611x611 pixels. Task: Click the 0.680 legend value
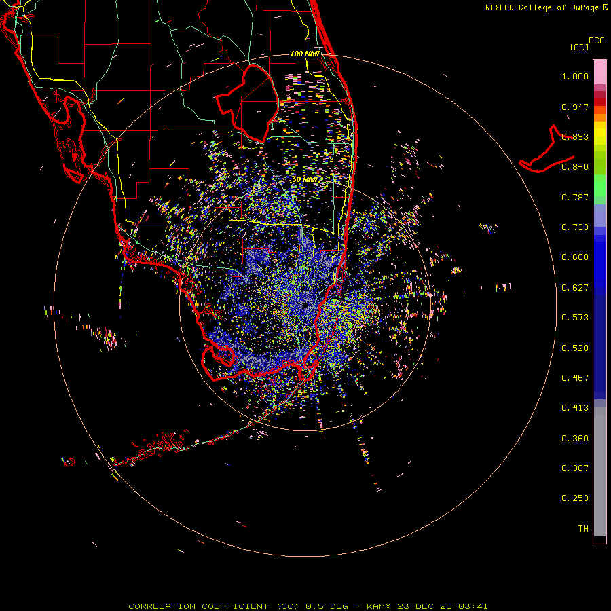(x=575, y=257)
